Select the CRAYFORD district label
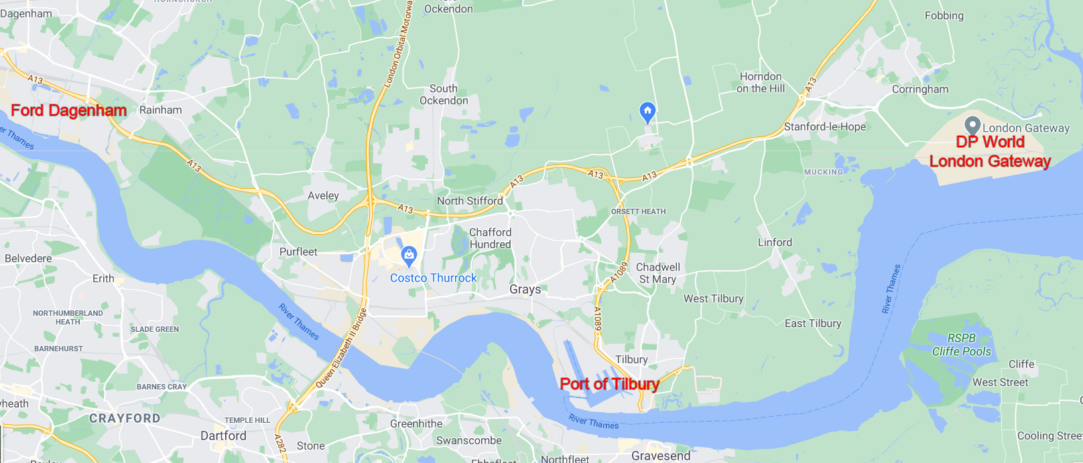 [x=125, y=418]
